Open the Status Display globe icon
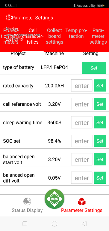 point(27,202)
